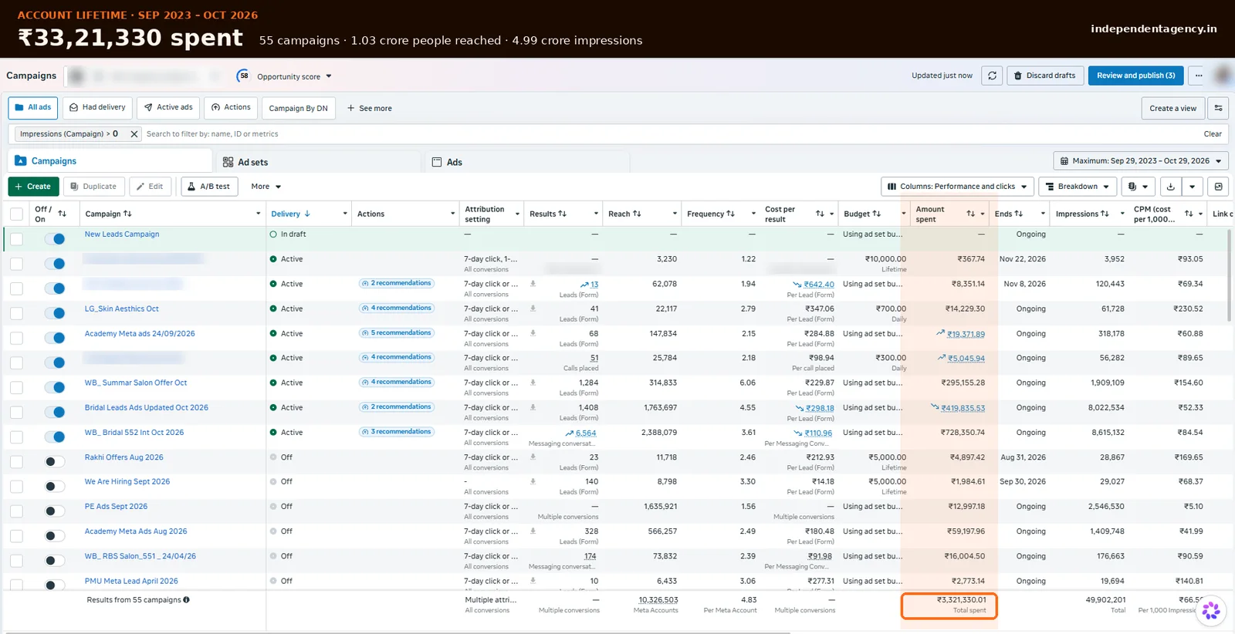
Task: Click info icon beside Results from 55 campaigns
Action: tap(186, 600)
